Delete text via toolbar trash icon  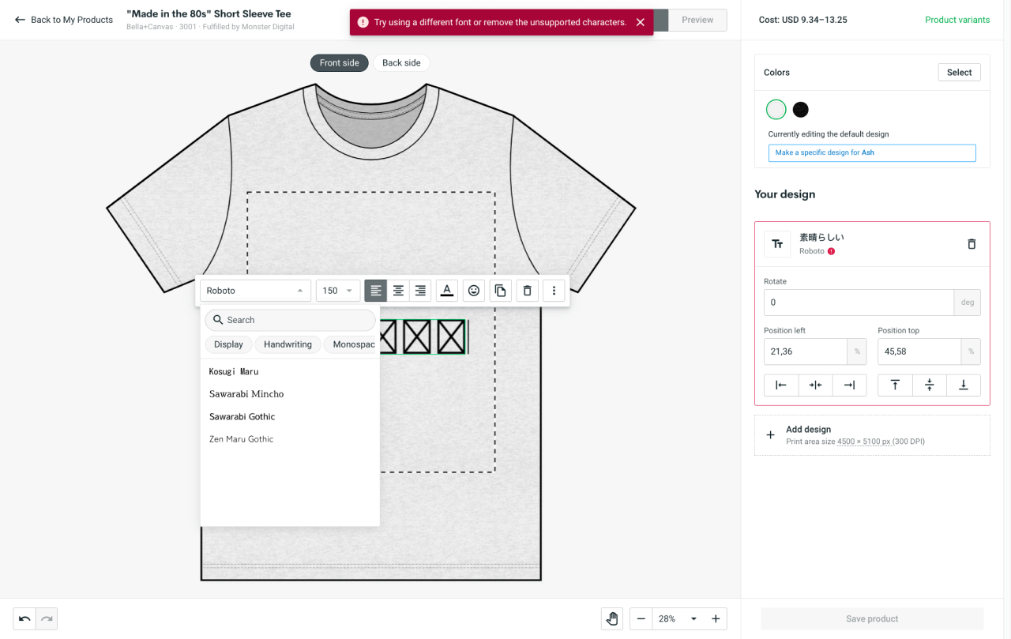(x=528, y=291)
